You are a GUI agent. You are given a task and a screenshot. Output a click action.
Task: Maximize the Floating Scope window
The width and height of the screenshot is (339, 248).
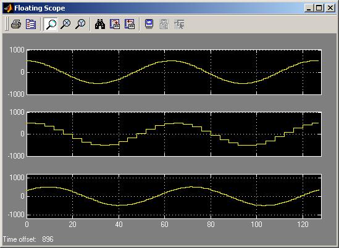click(319, 8)
